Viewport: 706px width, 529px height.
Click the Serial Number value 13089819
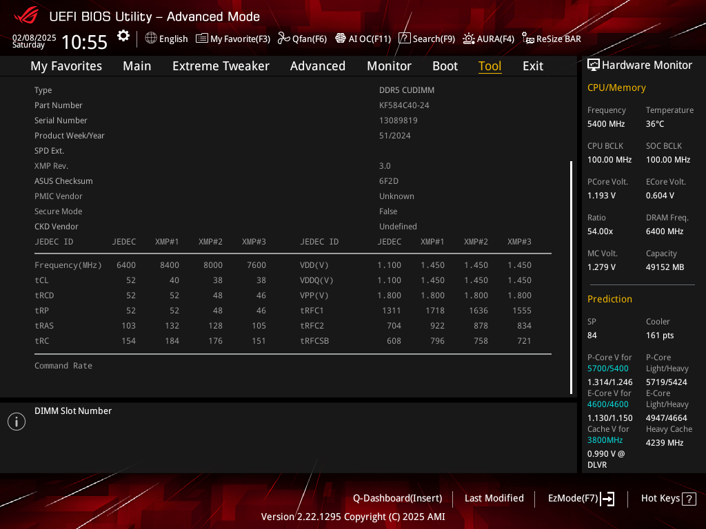[x=398, y=121]
